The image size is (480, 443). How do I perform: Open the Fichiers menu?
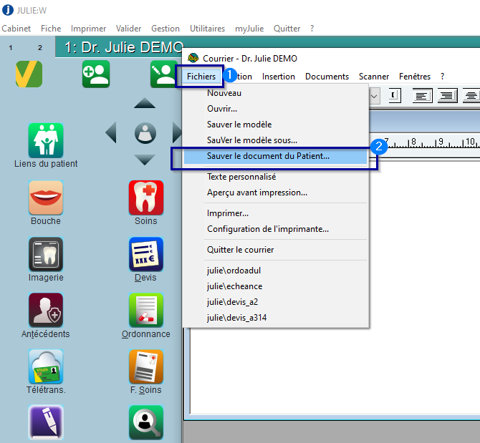201,77
